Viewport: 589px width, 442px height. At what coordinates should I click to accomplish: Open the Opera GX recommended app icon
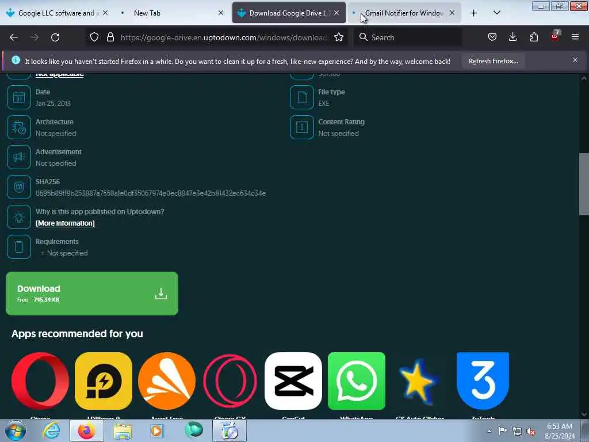pos(230,381)
